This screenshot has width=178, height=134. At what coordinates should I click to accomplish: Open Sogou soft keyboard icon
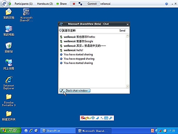106,118
